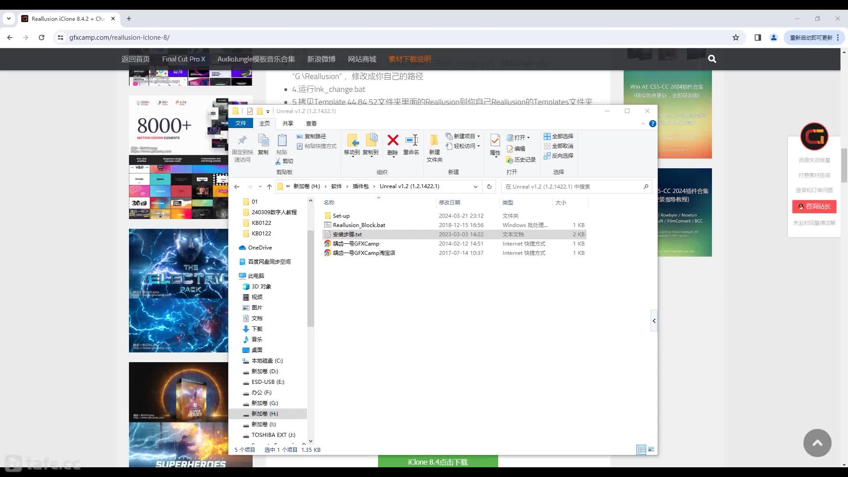Click 软件 in address breadcrumb
Viewport: 848px width, 477px height.
coord(337,186)
